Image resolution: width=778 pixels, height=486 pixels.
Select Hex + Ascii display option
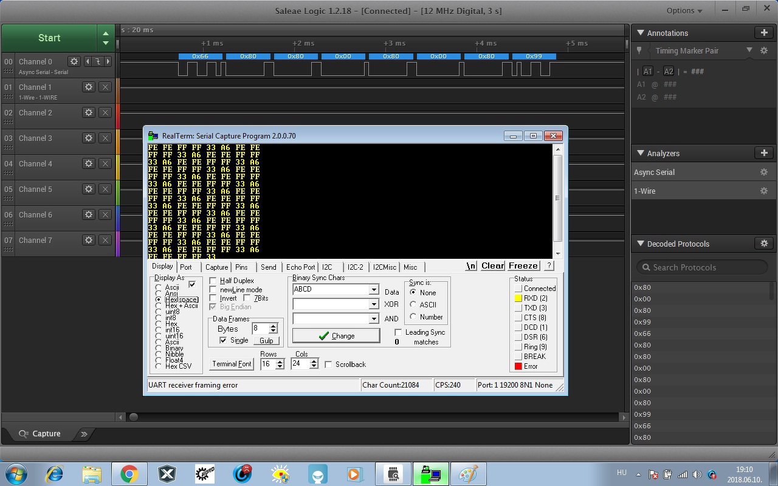[x=159, y=306]
